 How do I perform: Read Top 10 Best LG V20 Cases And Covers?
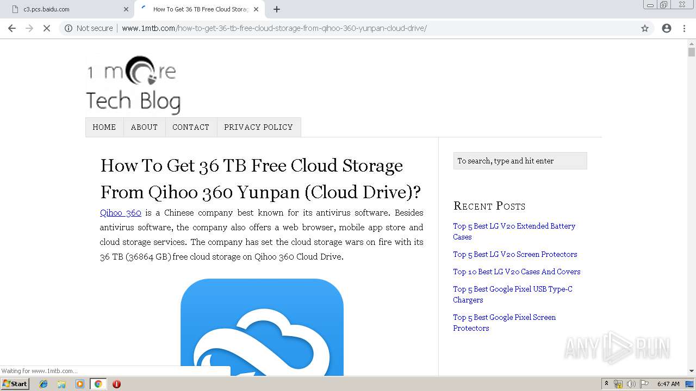click(517, 272)
